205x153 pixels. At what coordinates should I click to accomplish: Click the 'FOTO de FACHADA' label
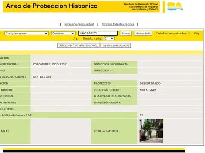[x=106, y=131]
